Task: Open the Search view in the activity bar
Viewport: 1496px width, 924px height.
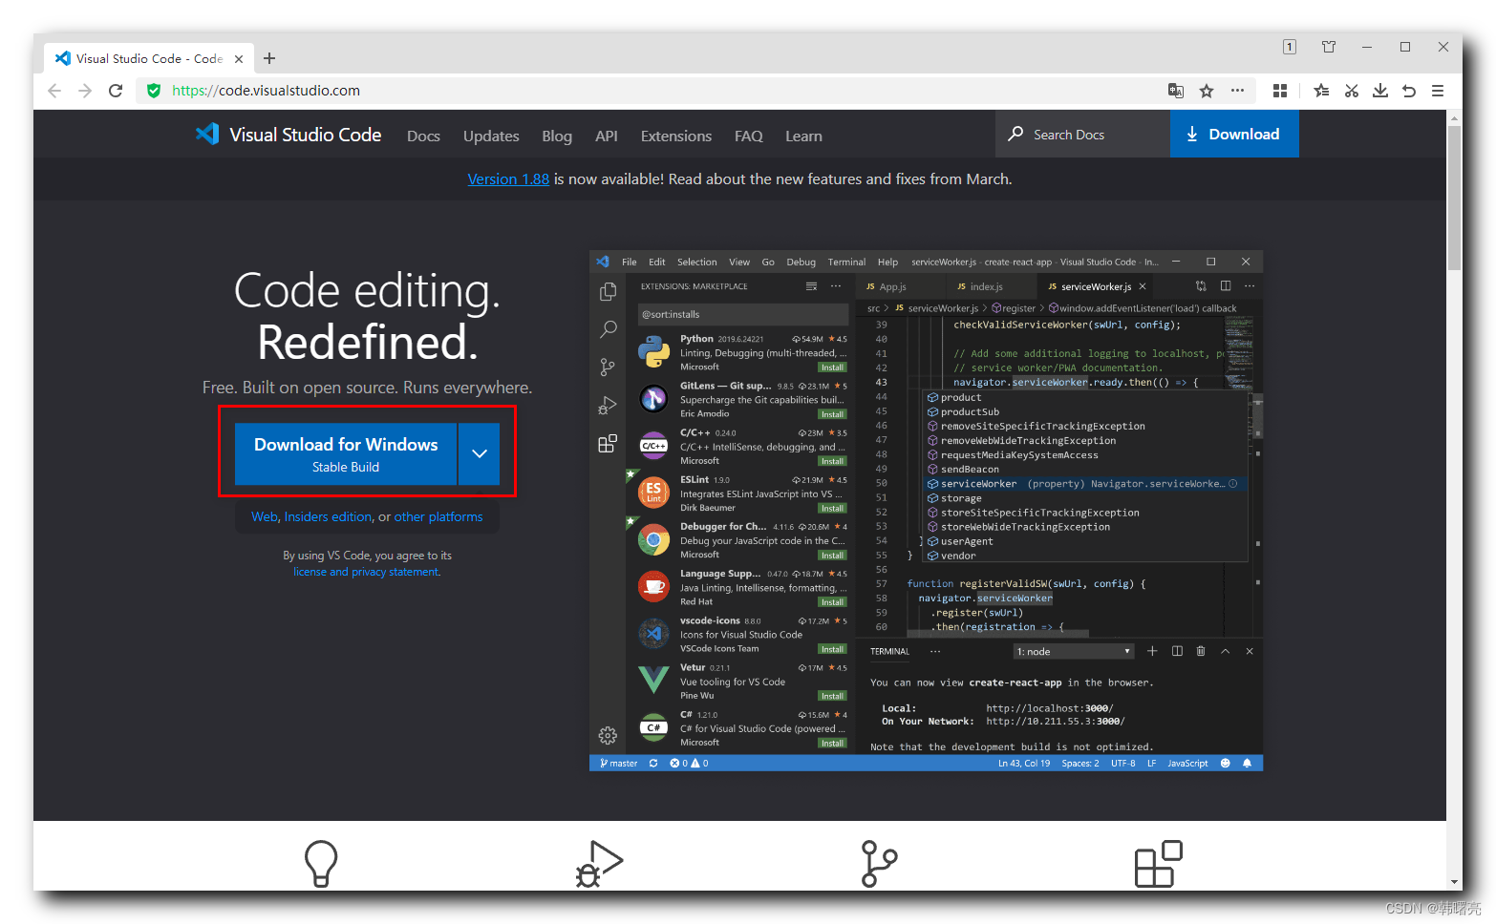Action: [608, 329]
